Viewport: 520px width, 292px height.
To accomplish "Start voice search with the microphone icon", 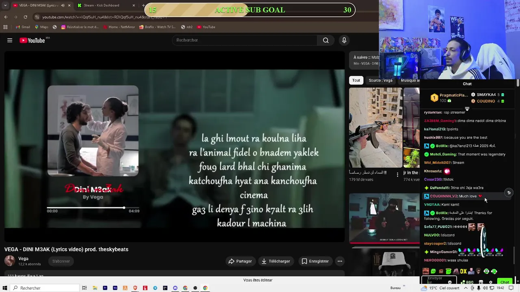I will coord(344,40).
